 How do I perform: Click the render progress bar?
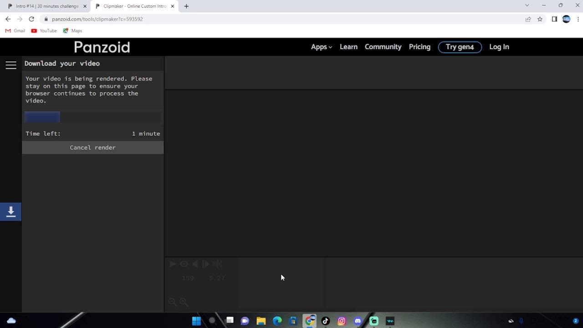tap(93, 117)
